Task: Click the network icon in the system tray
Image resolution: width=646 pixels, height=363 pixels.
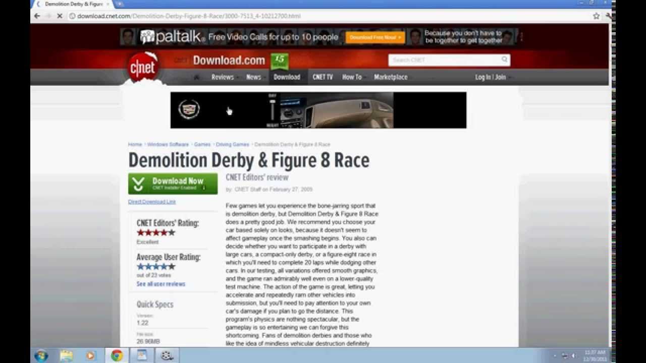Action: (564, 356)
